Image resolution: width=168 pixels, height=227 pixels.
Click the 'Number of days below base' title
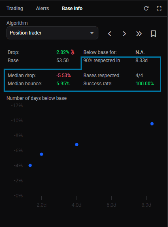click(x=37, y=98)
